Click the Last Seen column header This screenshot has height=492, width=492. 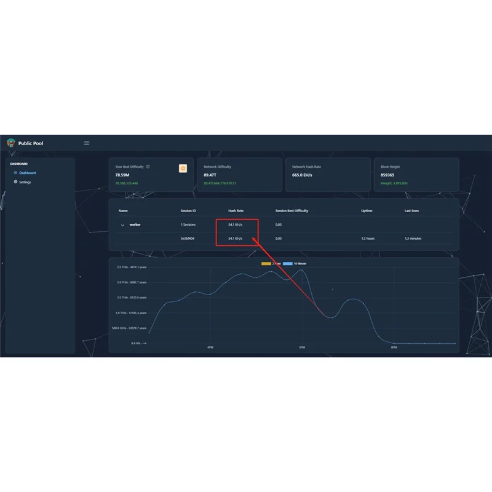coord(411,211)
